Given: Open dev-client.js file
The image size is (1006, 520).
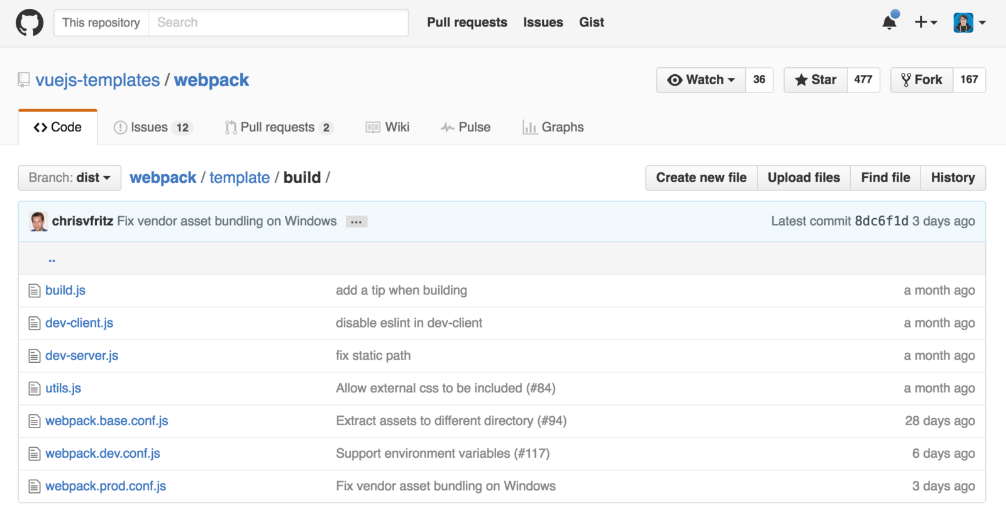Looking at the screenshot, I should [x=79, y=323].
